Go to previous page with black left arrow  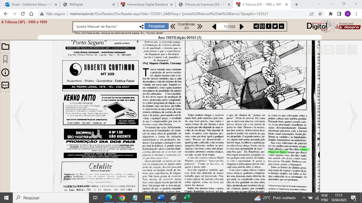click(x=214, y=26)
